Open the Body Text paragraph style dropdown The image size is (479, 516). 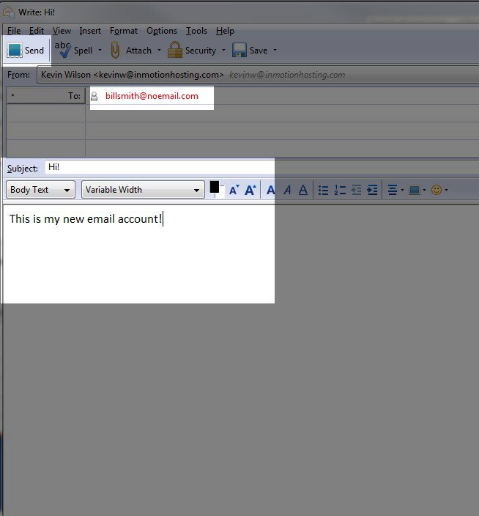click(41, 190)
